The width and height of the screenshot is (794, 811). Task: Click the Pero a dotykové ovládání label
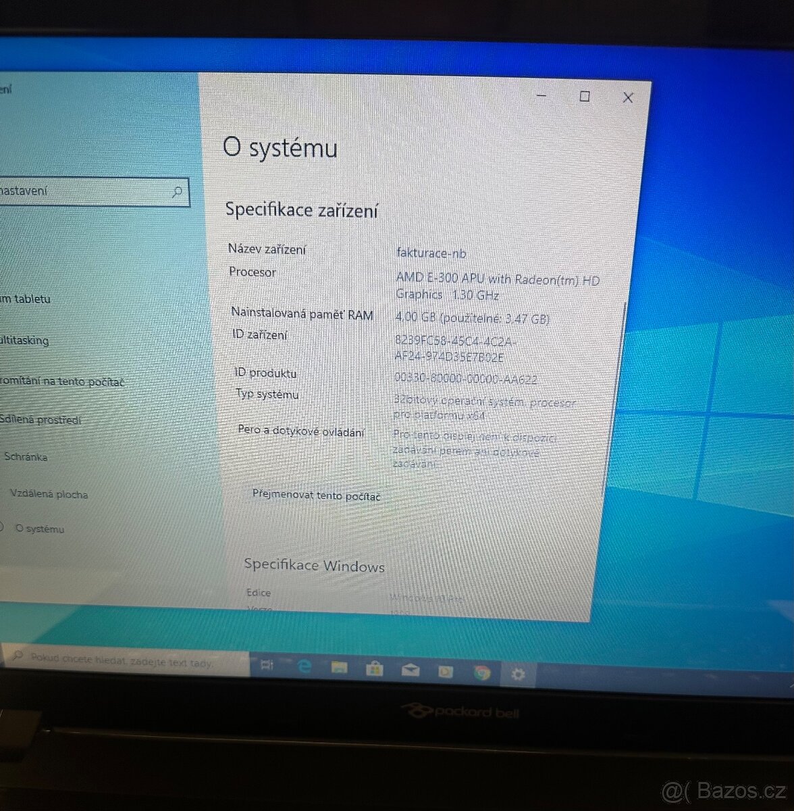(301, 431)
